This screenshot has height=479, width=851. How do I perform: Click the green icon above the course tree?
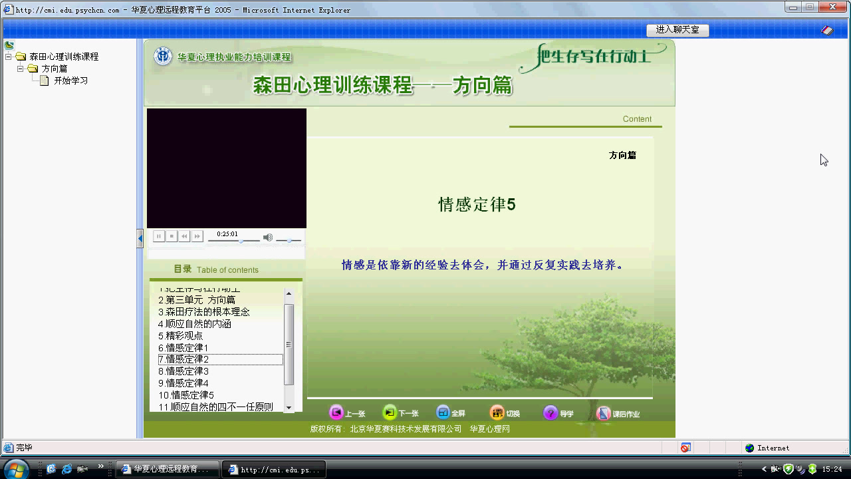(9, 45)
